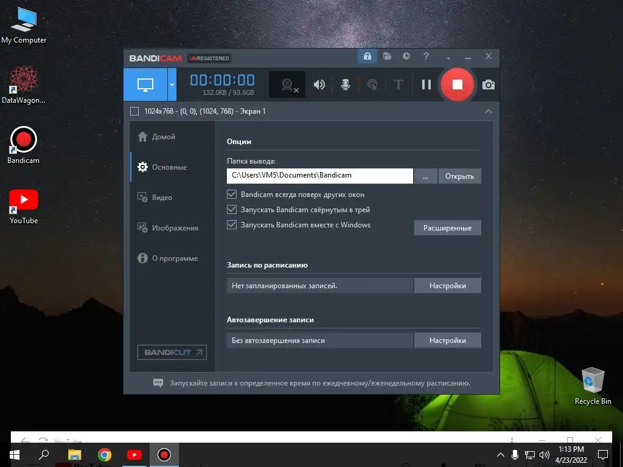Open the Windows Start menu
The image size is (623, 467).
[15, 455]
